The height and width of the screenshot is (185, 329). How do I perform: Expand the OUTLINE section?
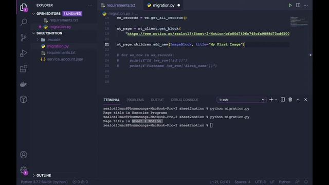44,175
